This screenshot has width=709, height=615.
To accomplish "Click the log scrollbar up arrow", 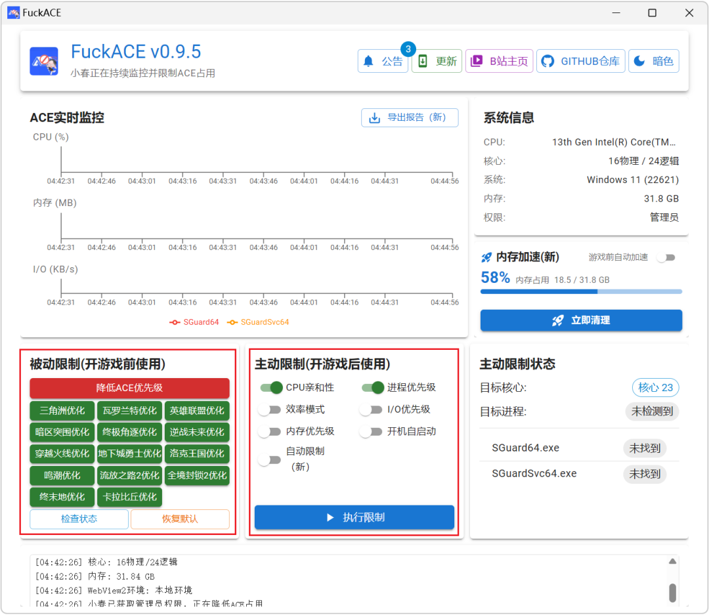I will point(672,561).
